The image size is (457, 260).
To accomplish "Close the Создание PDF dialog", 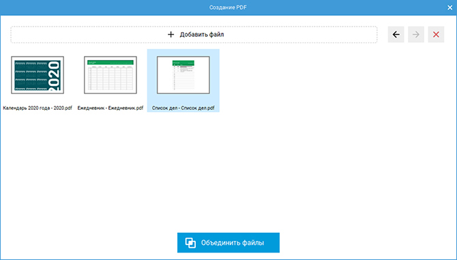I will pyautogui.click(x=449, y=8).
